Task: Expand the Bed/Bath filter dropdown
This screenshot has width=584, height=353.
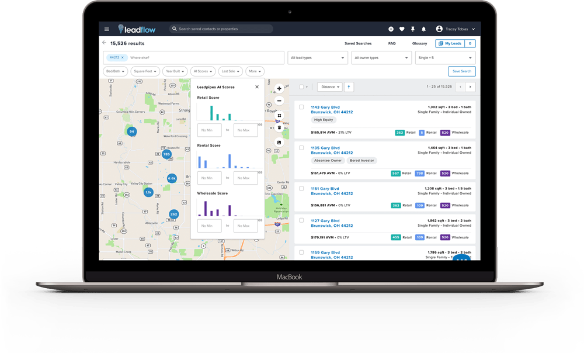Action: 115,71
